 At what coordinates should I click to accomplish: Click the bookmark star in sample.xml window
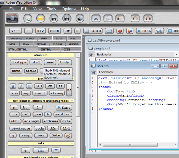tap(91, 55)
